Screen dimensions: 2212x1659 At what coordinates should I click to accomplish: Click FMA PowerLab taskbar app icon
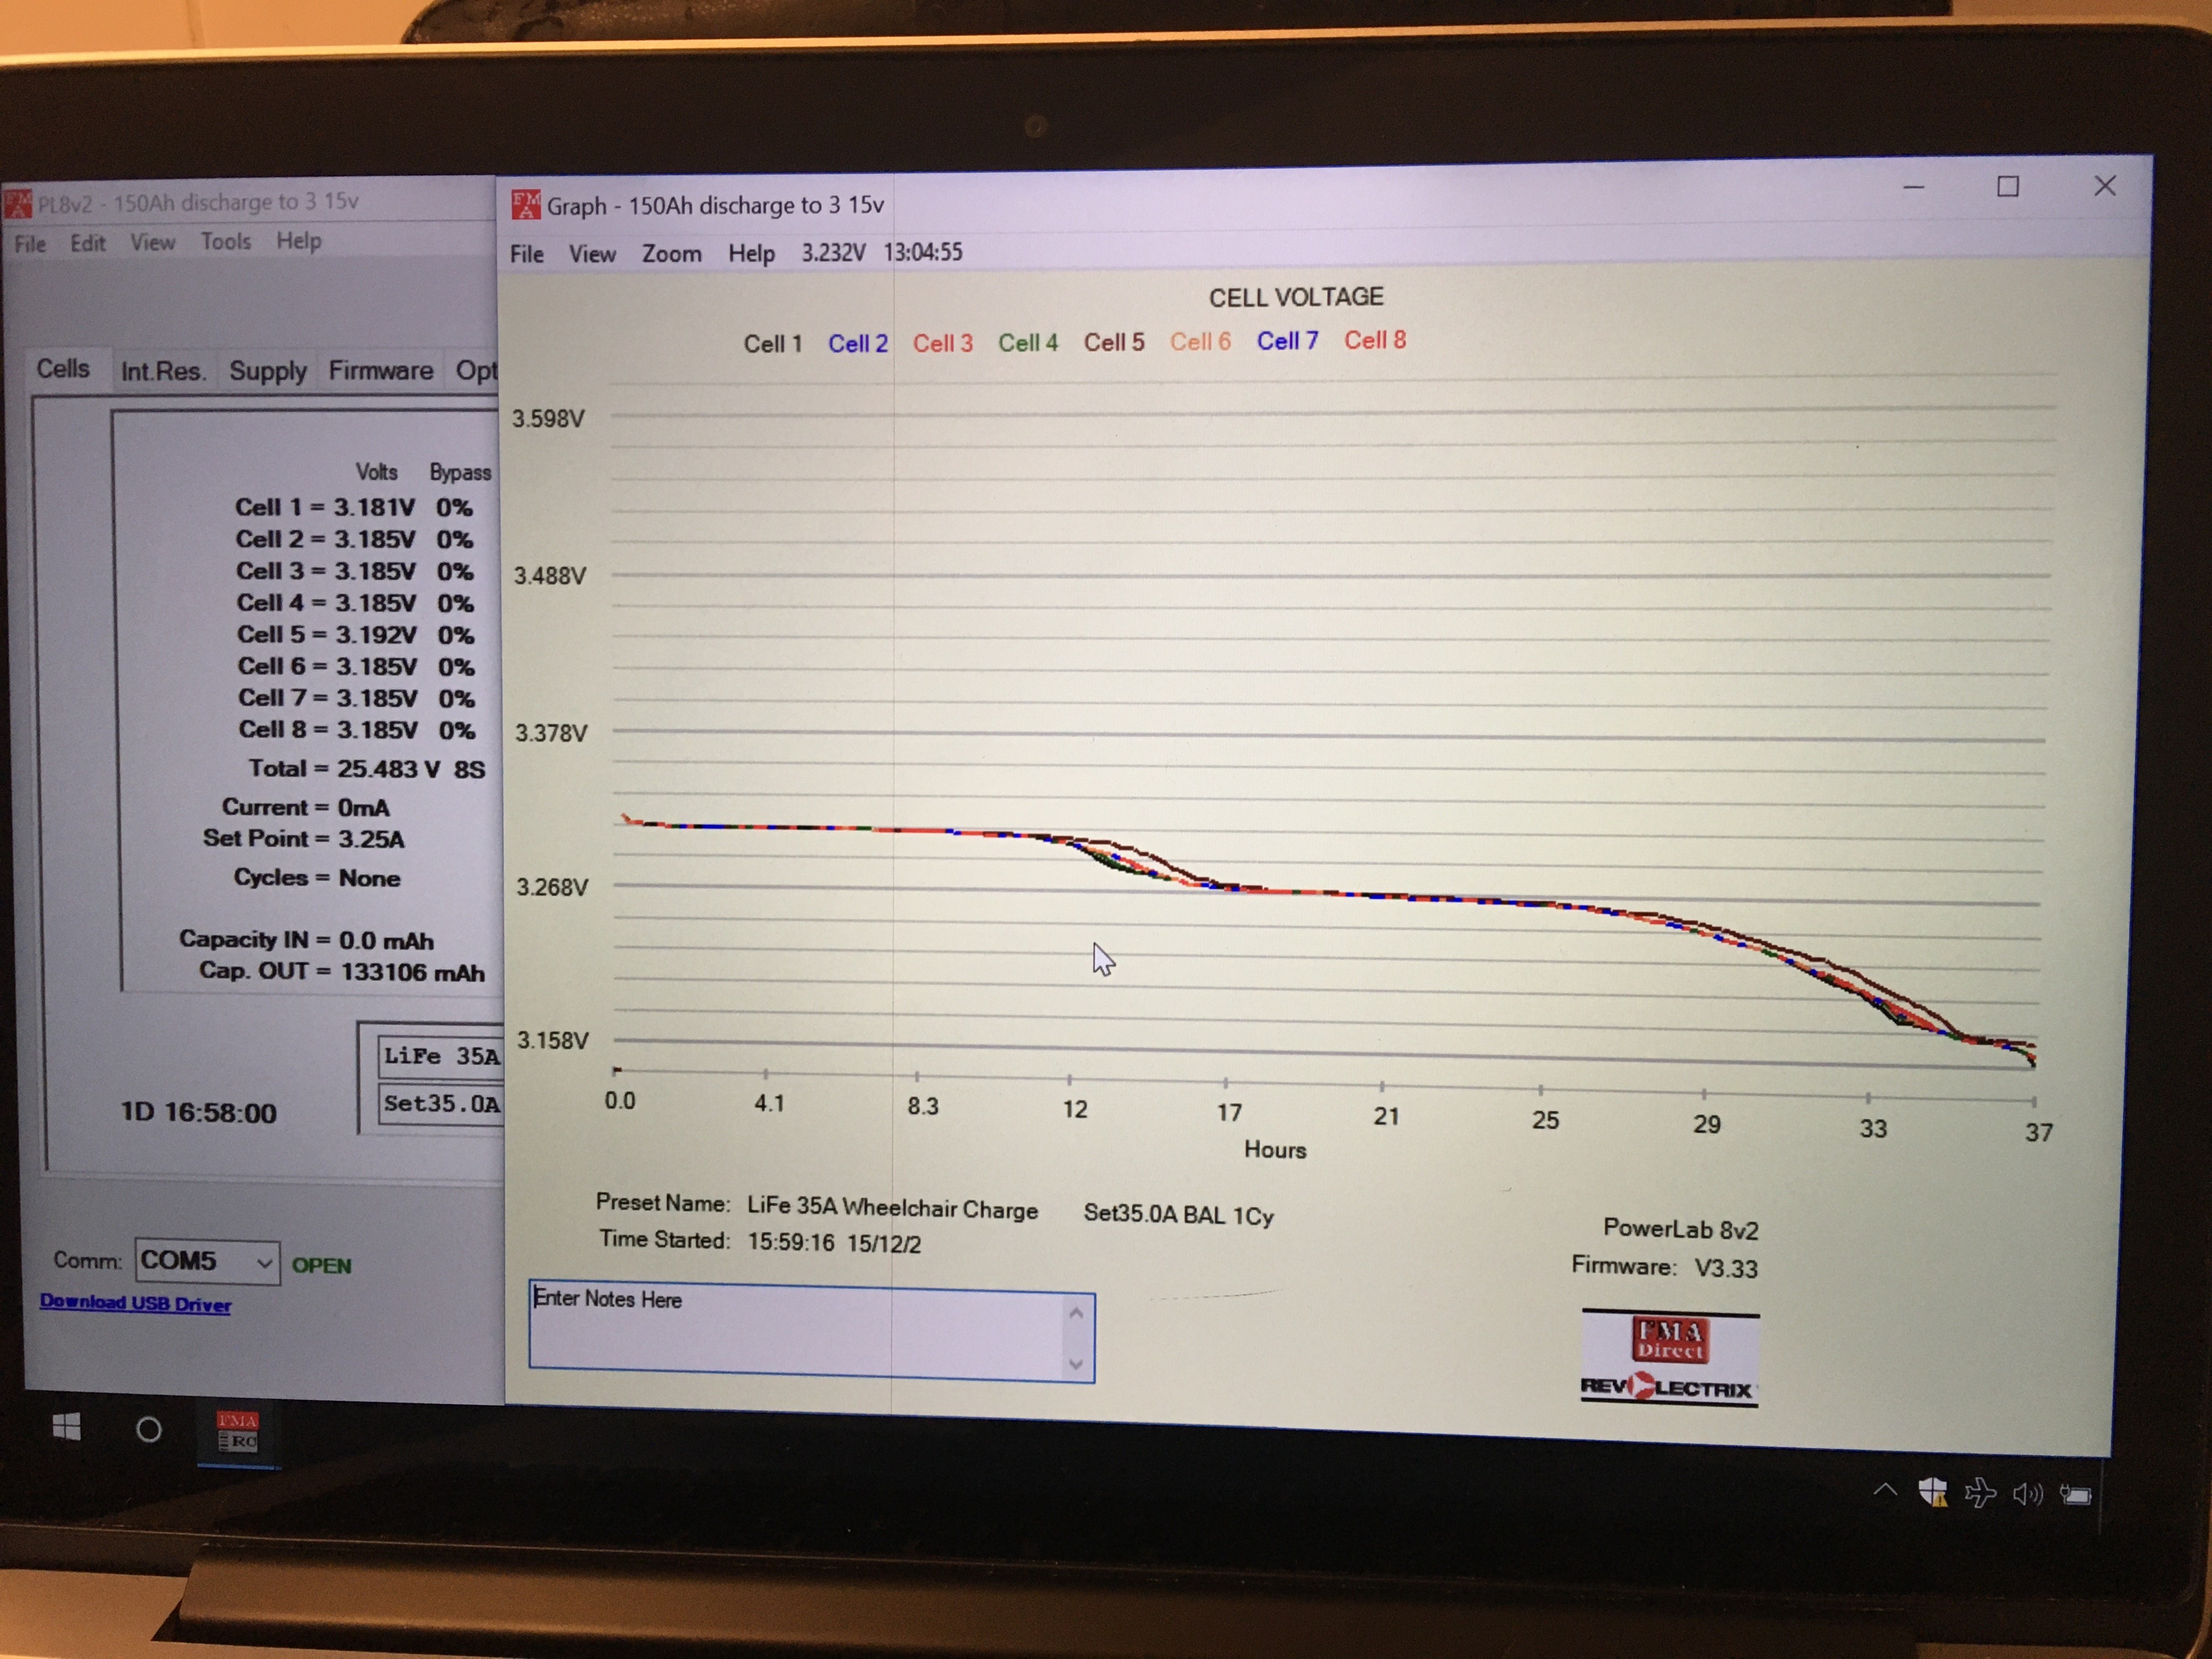point(238,1432)
